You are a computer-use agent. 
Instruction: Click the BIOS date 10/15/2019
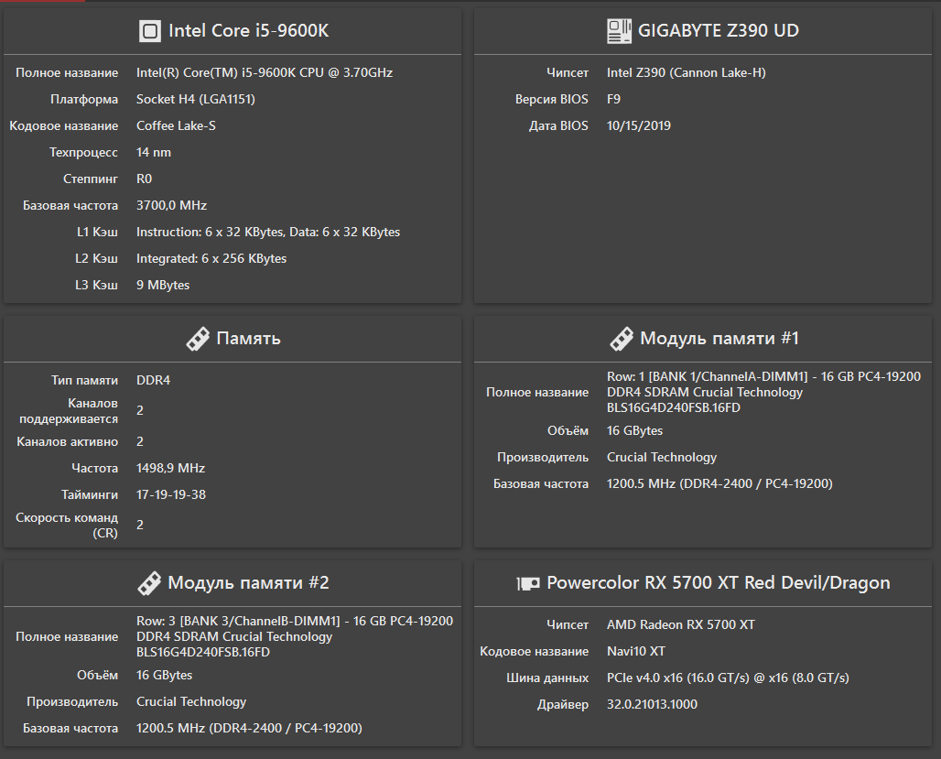pyautogui.click(x=639, y=125)
